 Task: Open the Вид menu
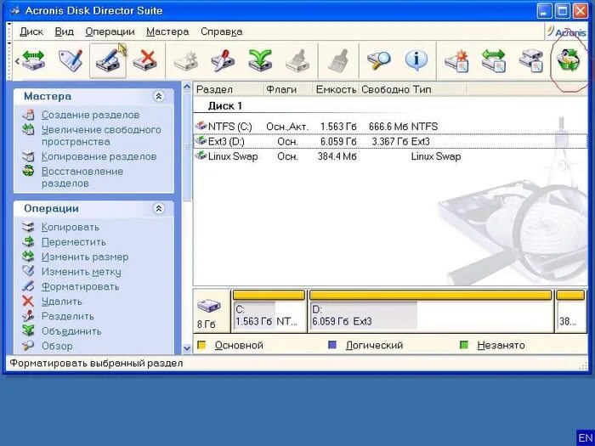pos(64,31)
